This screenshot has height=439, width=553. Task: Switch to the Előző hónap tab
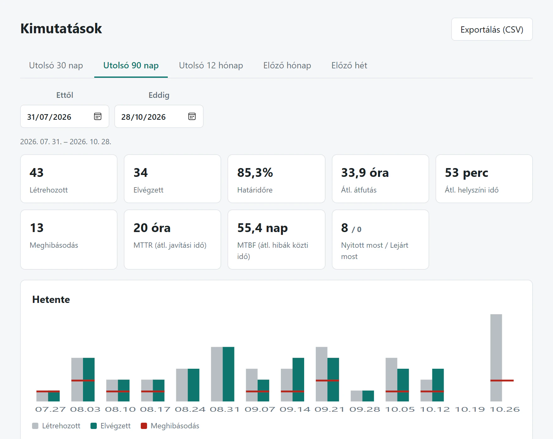[287, 65]
